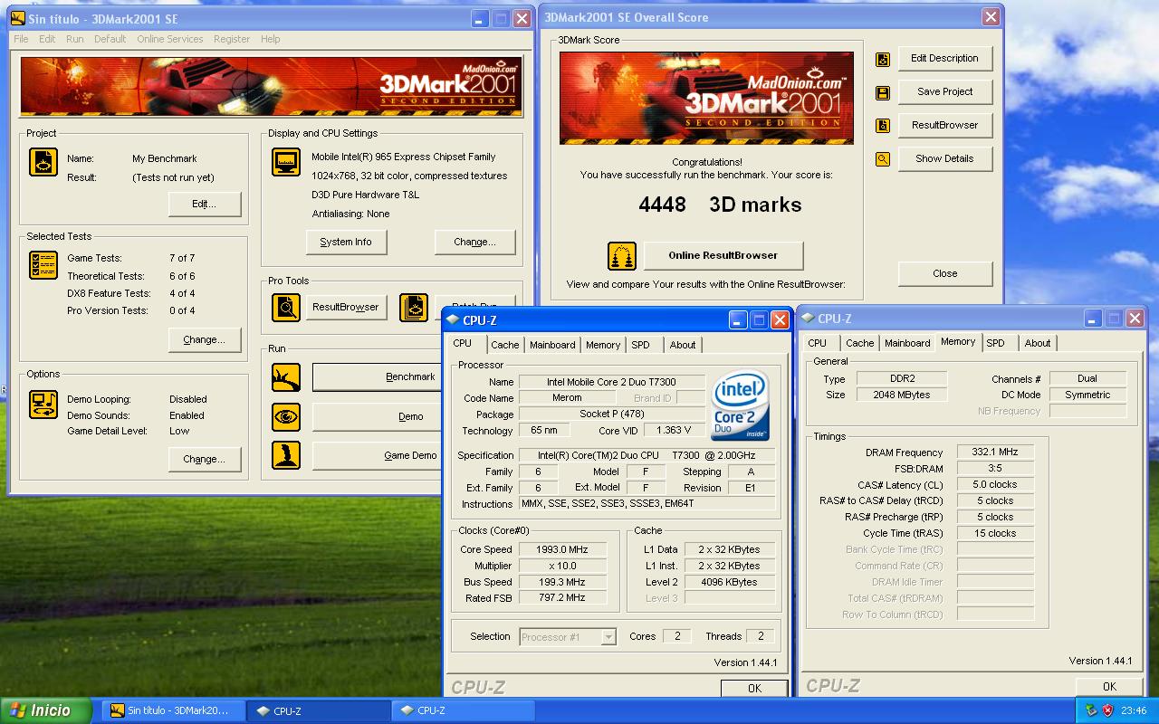Click the Edit Description button
The width and height of the screenshot is (1159, 724).
click(x=945, y=59)
